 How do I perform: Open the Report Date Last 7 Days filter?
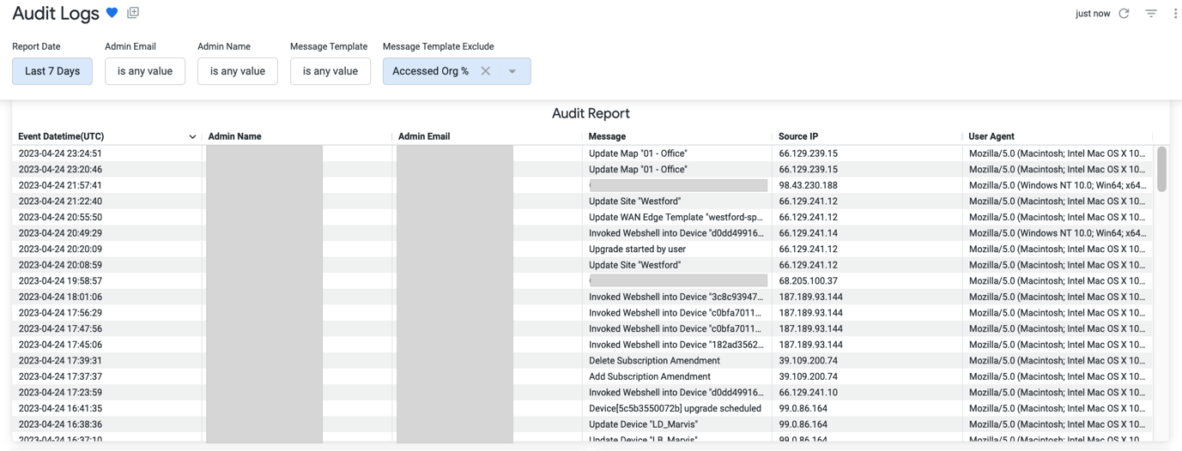tap(52, 71)
